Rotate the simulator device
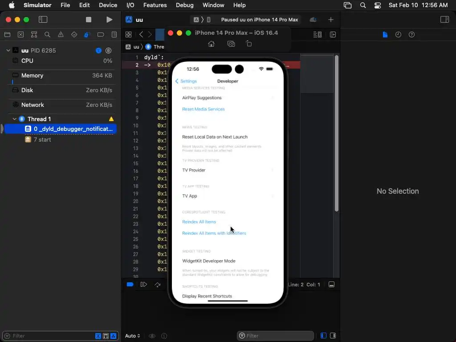Viewport: 456px width, 342px height. (248, 44)
